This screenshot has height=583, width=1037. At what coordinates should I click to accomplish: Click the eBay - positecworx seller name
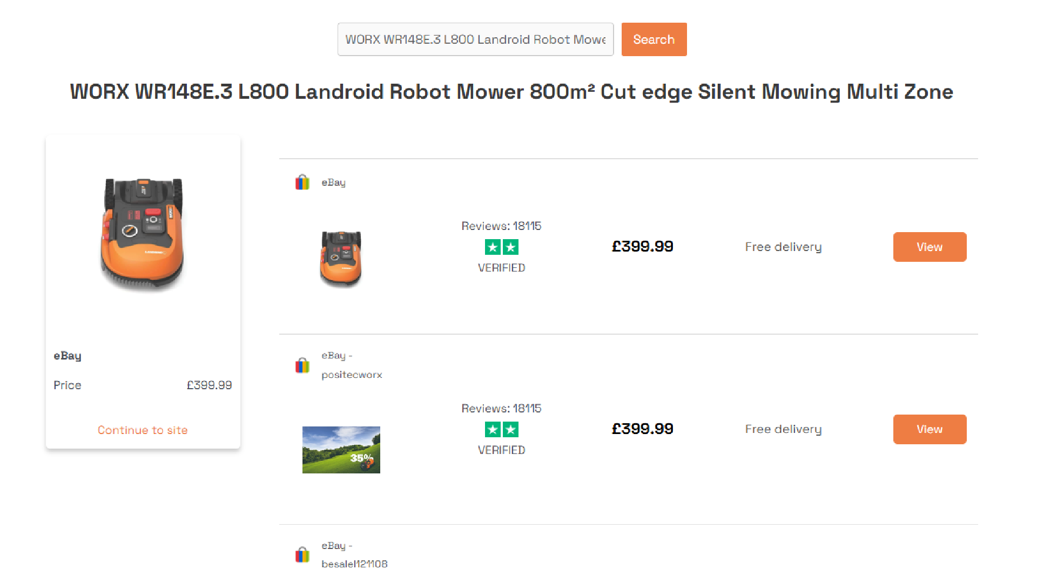tap(352, 365)
